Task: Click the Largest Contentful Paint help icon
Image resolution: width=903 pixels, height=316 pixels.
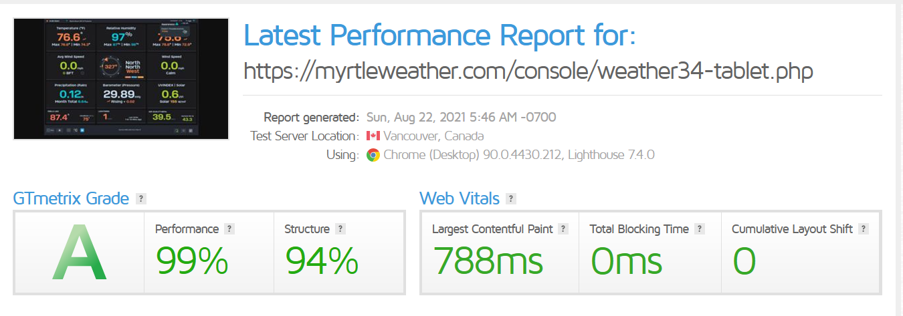Action: point(563,229)
